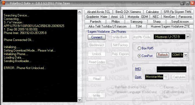Select the Samsung tab
Screen dimensions: 195x105
tap(136, 22)
